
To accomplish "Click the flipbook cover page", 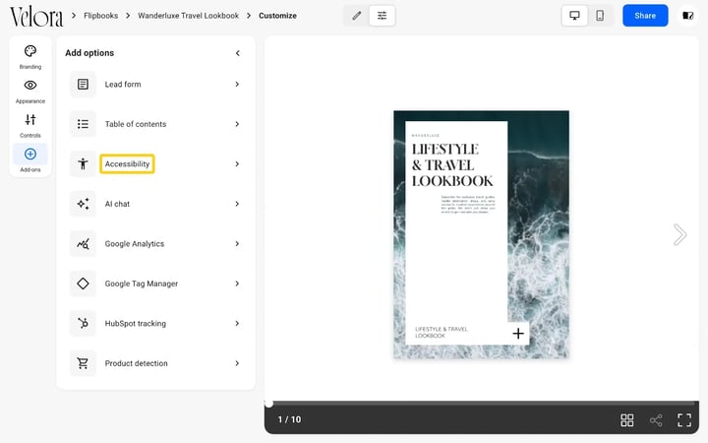I will [x=481, y=234].
